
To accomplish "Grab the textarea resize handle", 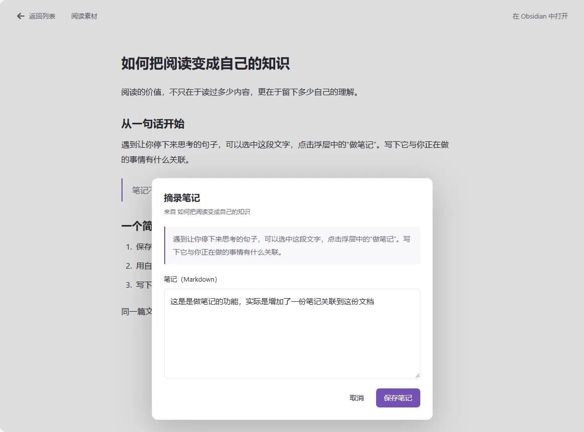I will point(417,375).
